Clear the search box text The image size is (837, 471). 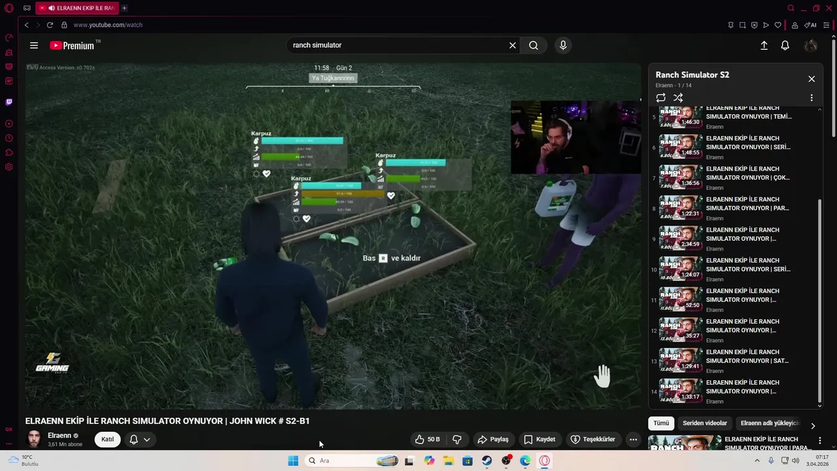coord(513,45)
